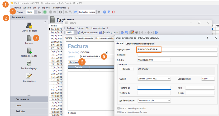Open Recibos de pago documents

[29, 63]
